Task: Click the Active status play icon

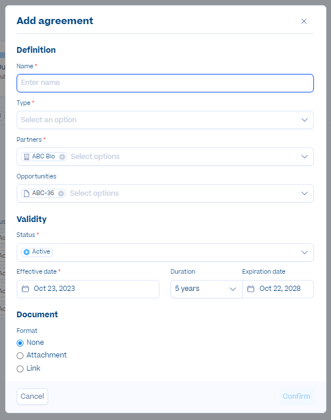Action: [x=26, y=252]
